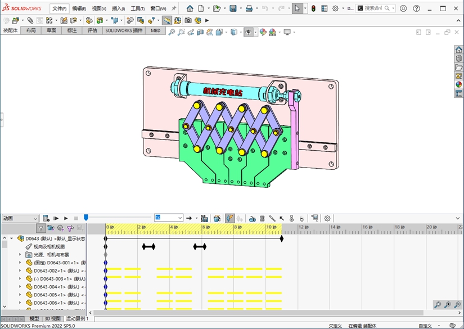464x329 pixels.
Task: Expand the D0643-002<1> tree item
Action: pos(20,271)
